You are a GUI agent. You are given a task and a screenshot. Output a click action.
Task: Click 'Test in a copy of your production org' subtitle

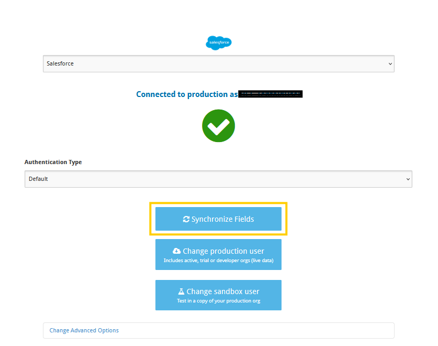click(x=218, y=300)
